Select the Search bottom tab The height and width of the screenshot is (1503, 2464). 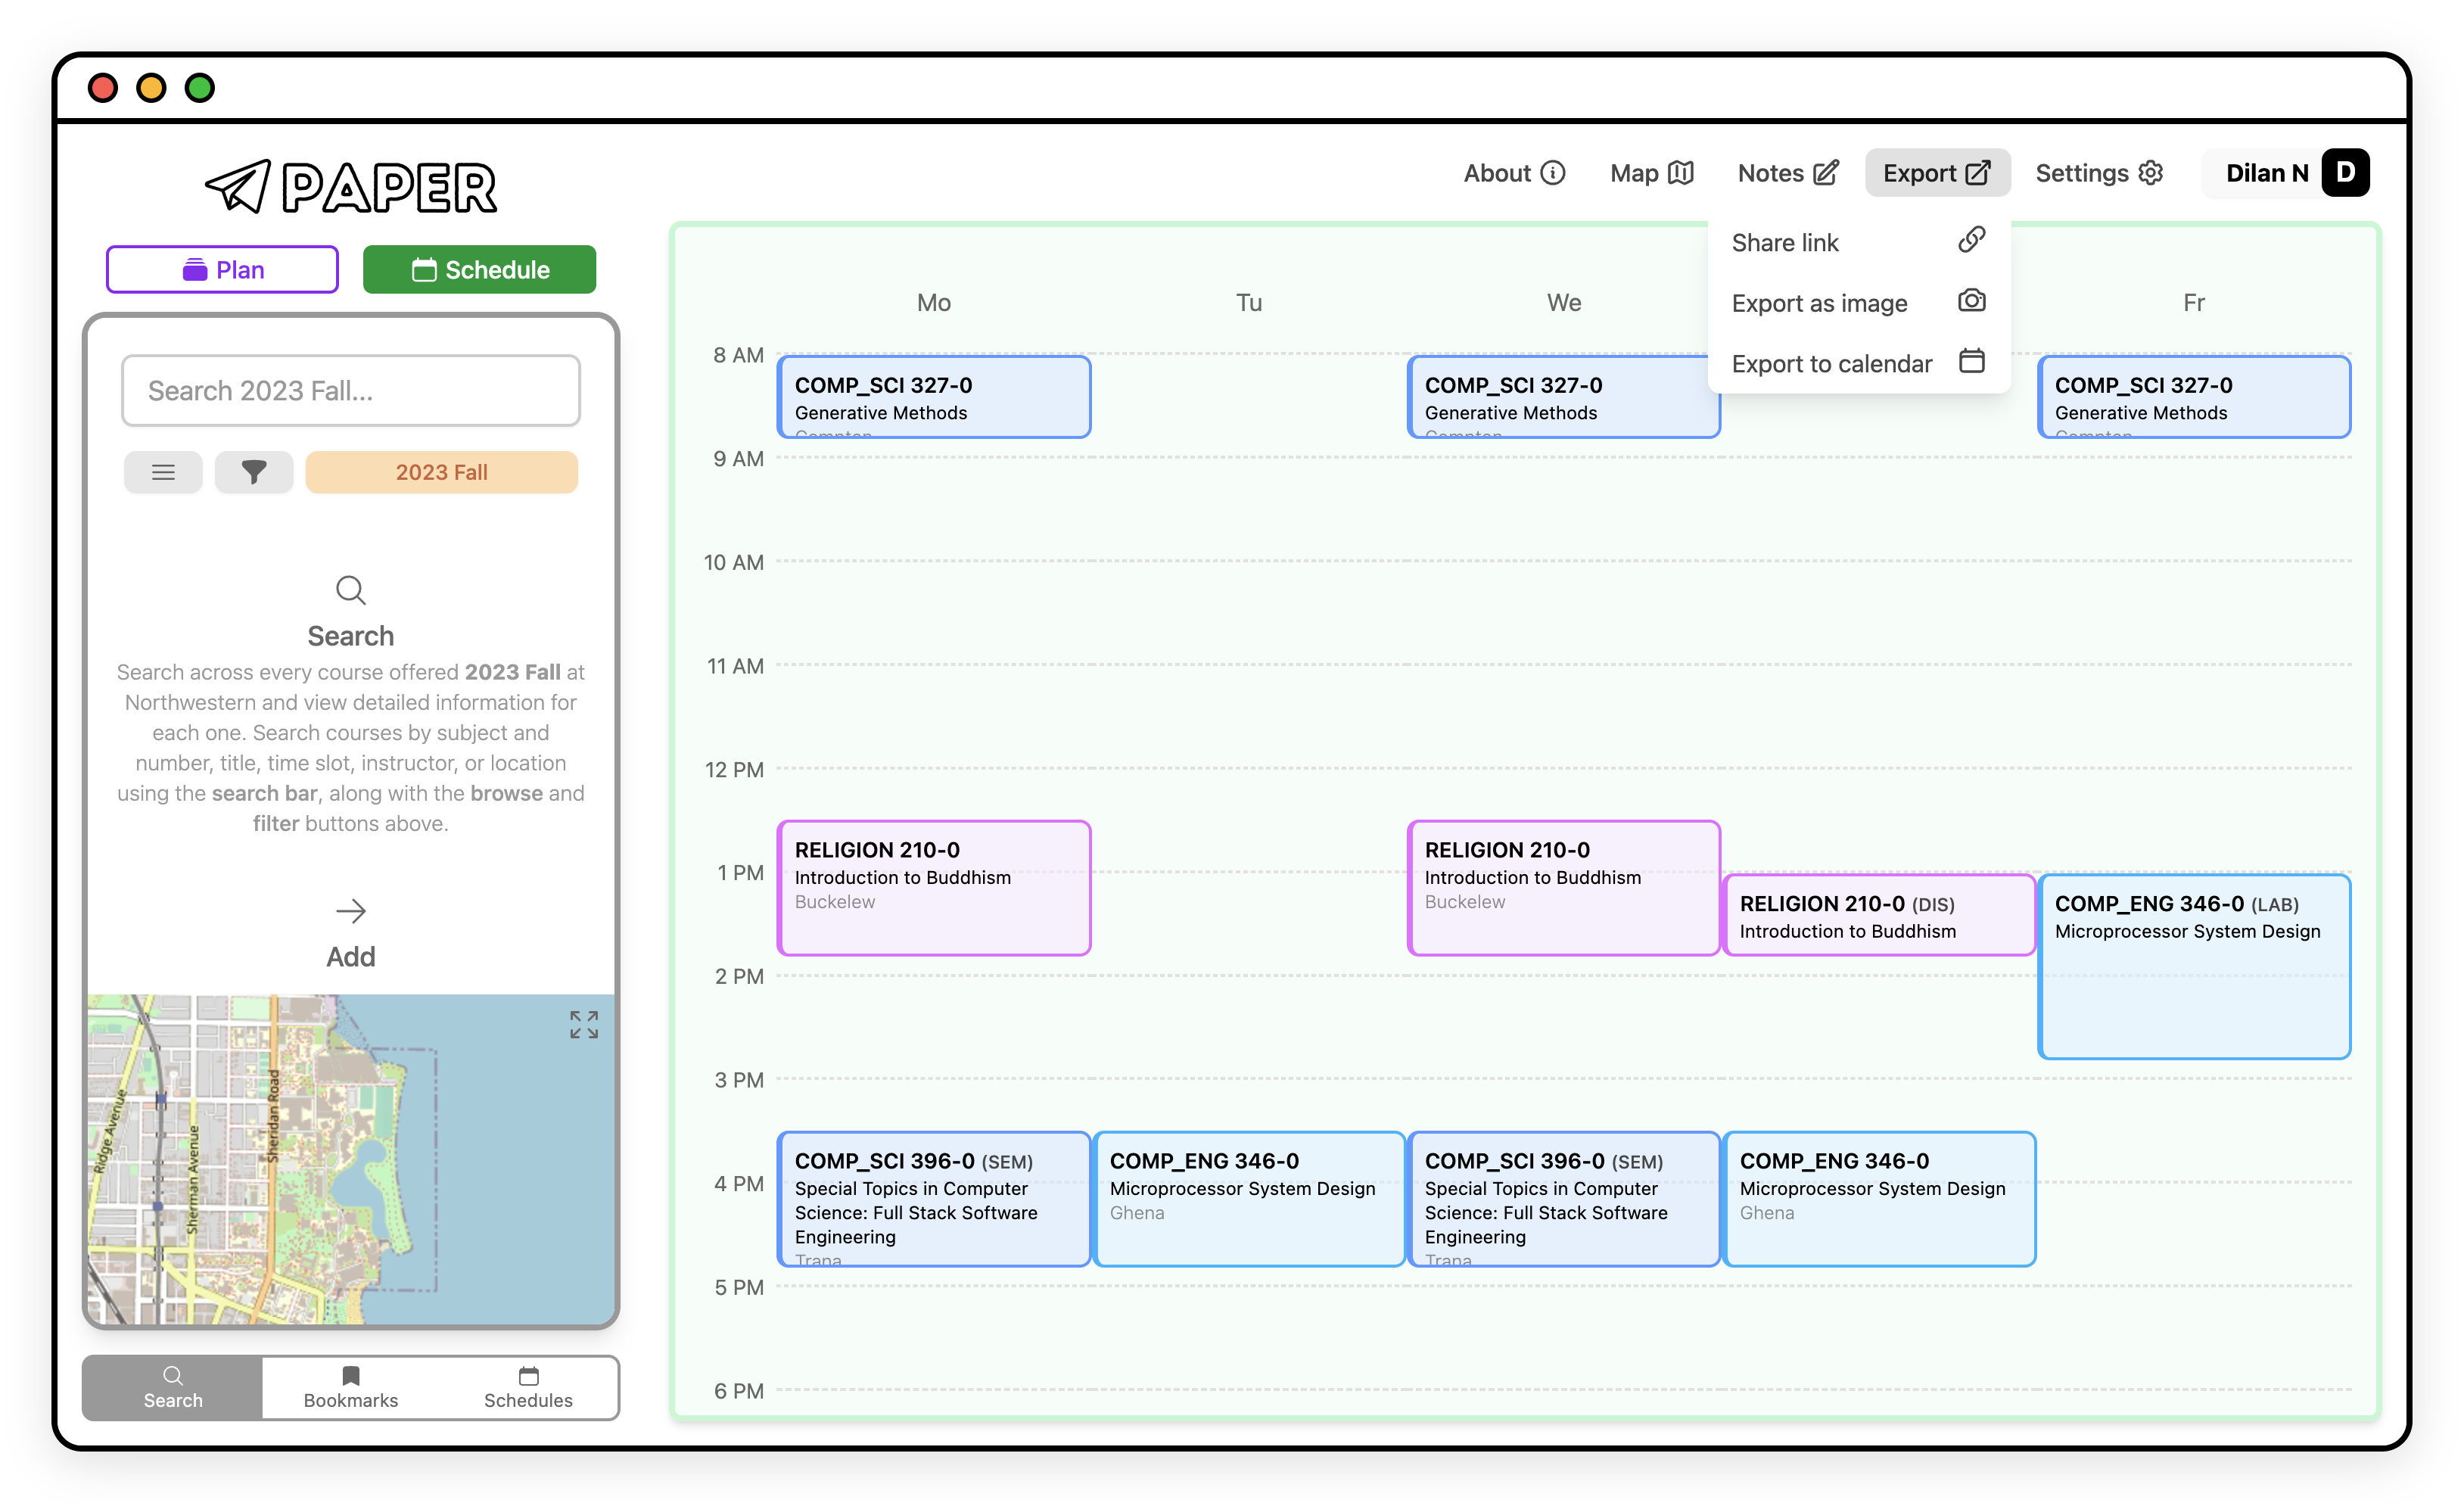tap(173, 1387)
